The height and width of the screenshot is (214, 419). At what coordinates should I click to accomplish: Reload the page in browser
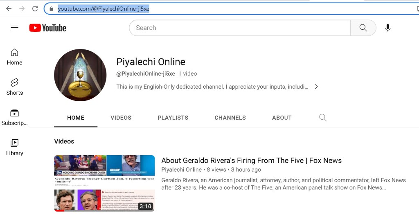click(35, 9)
